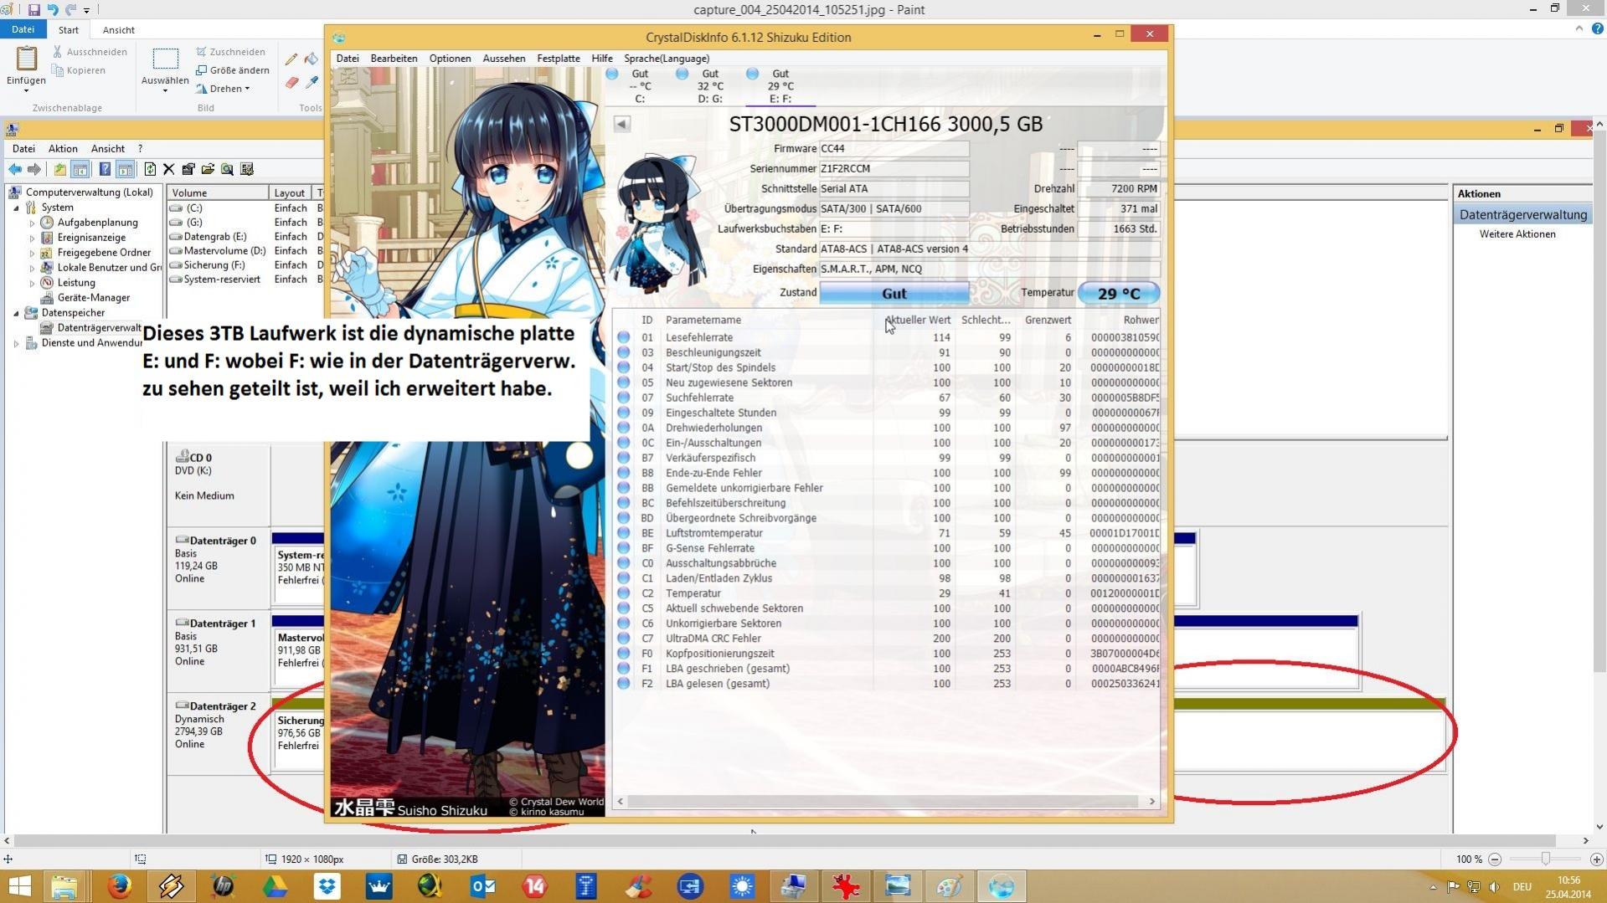Open Firefox from the taskbar

pyautogui.click(x=119, y=886)
